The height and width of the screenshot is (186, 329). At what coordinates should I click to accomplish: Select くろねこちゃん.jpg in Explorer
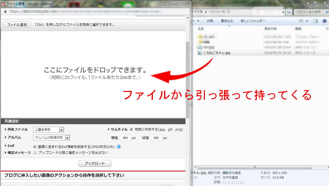(217, 53)
